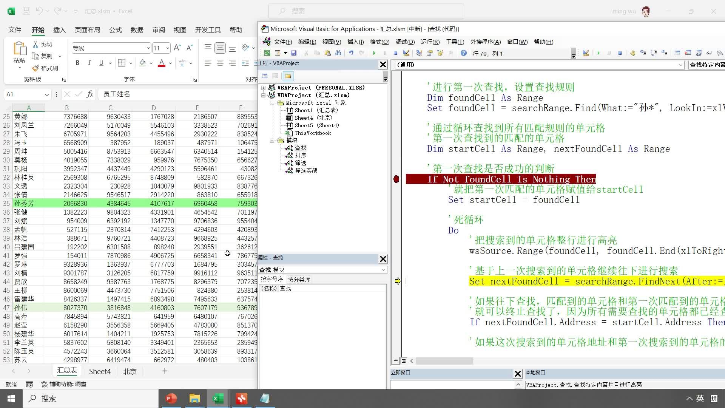This screenshot has width=725, height=408.
Task: Open the Locals Window debug icon
Action: (677, 53)
